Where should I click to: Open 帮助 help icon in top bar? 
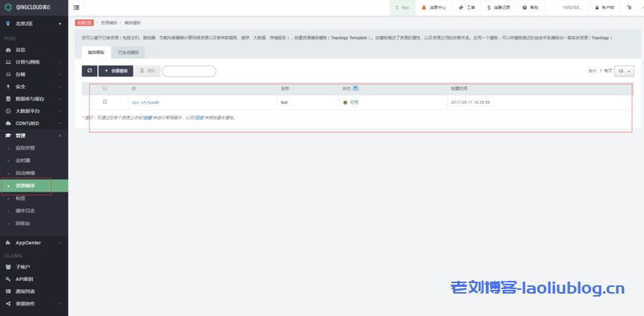click(x=525, y=7)
